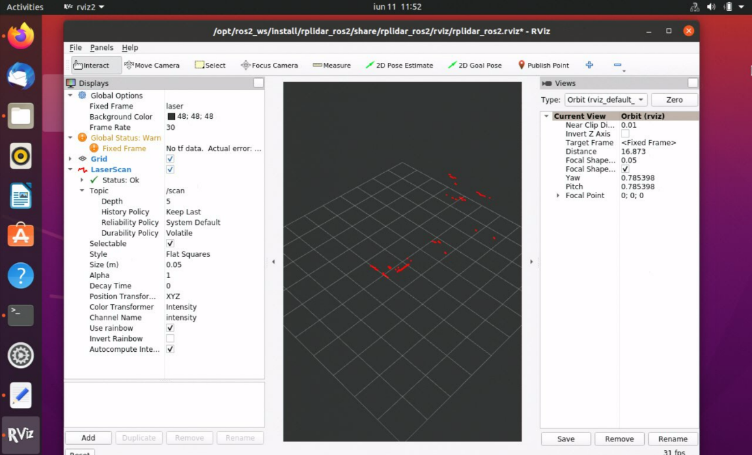The image size is (752, 455).
Task: Disable the Grid display checkbox
Action: 170,158
